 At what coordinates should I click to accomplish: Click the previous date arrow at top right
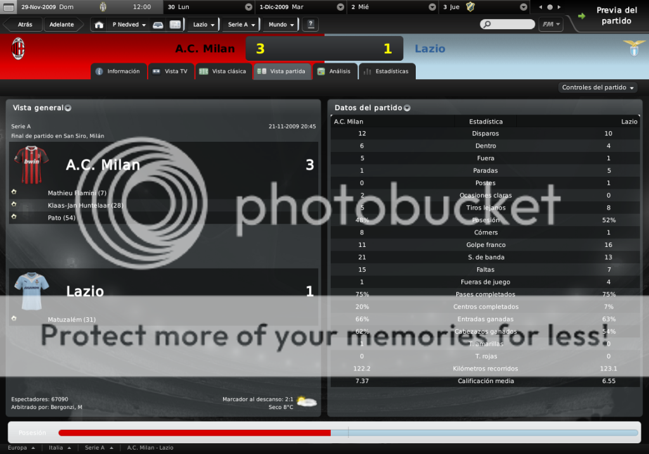coord(540,7)
